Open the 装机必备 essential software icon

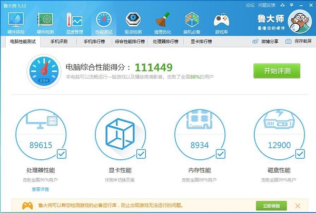[x=192, y=23]
